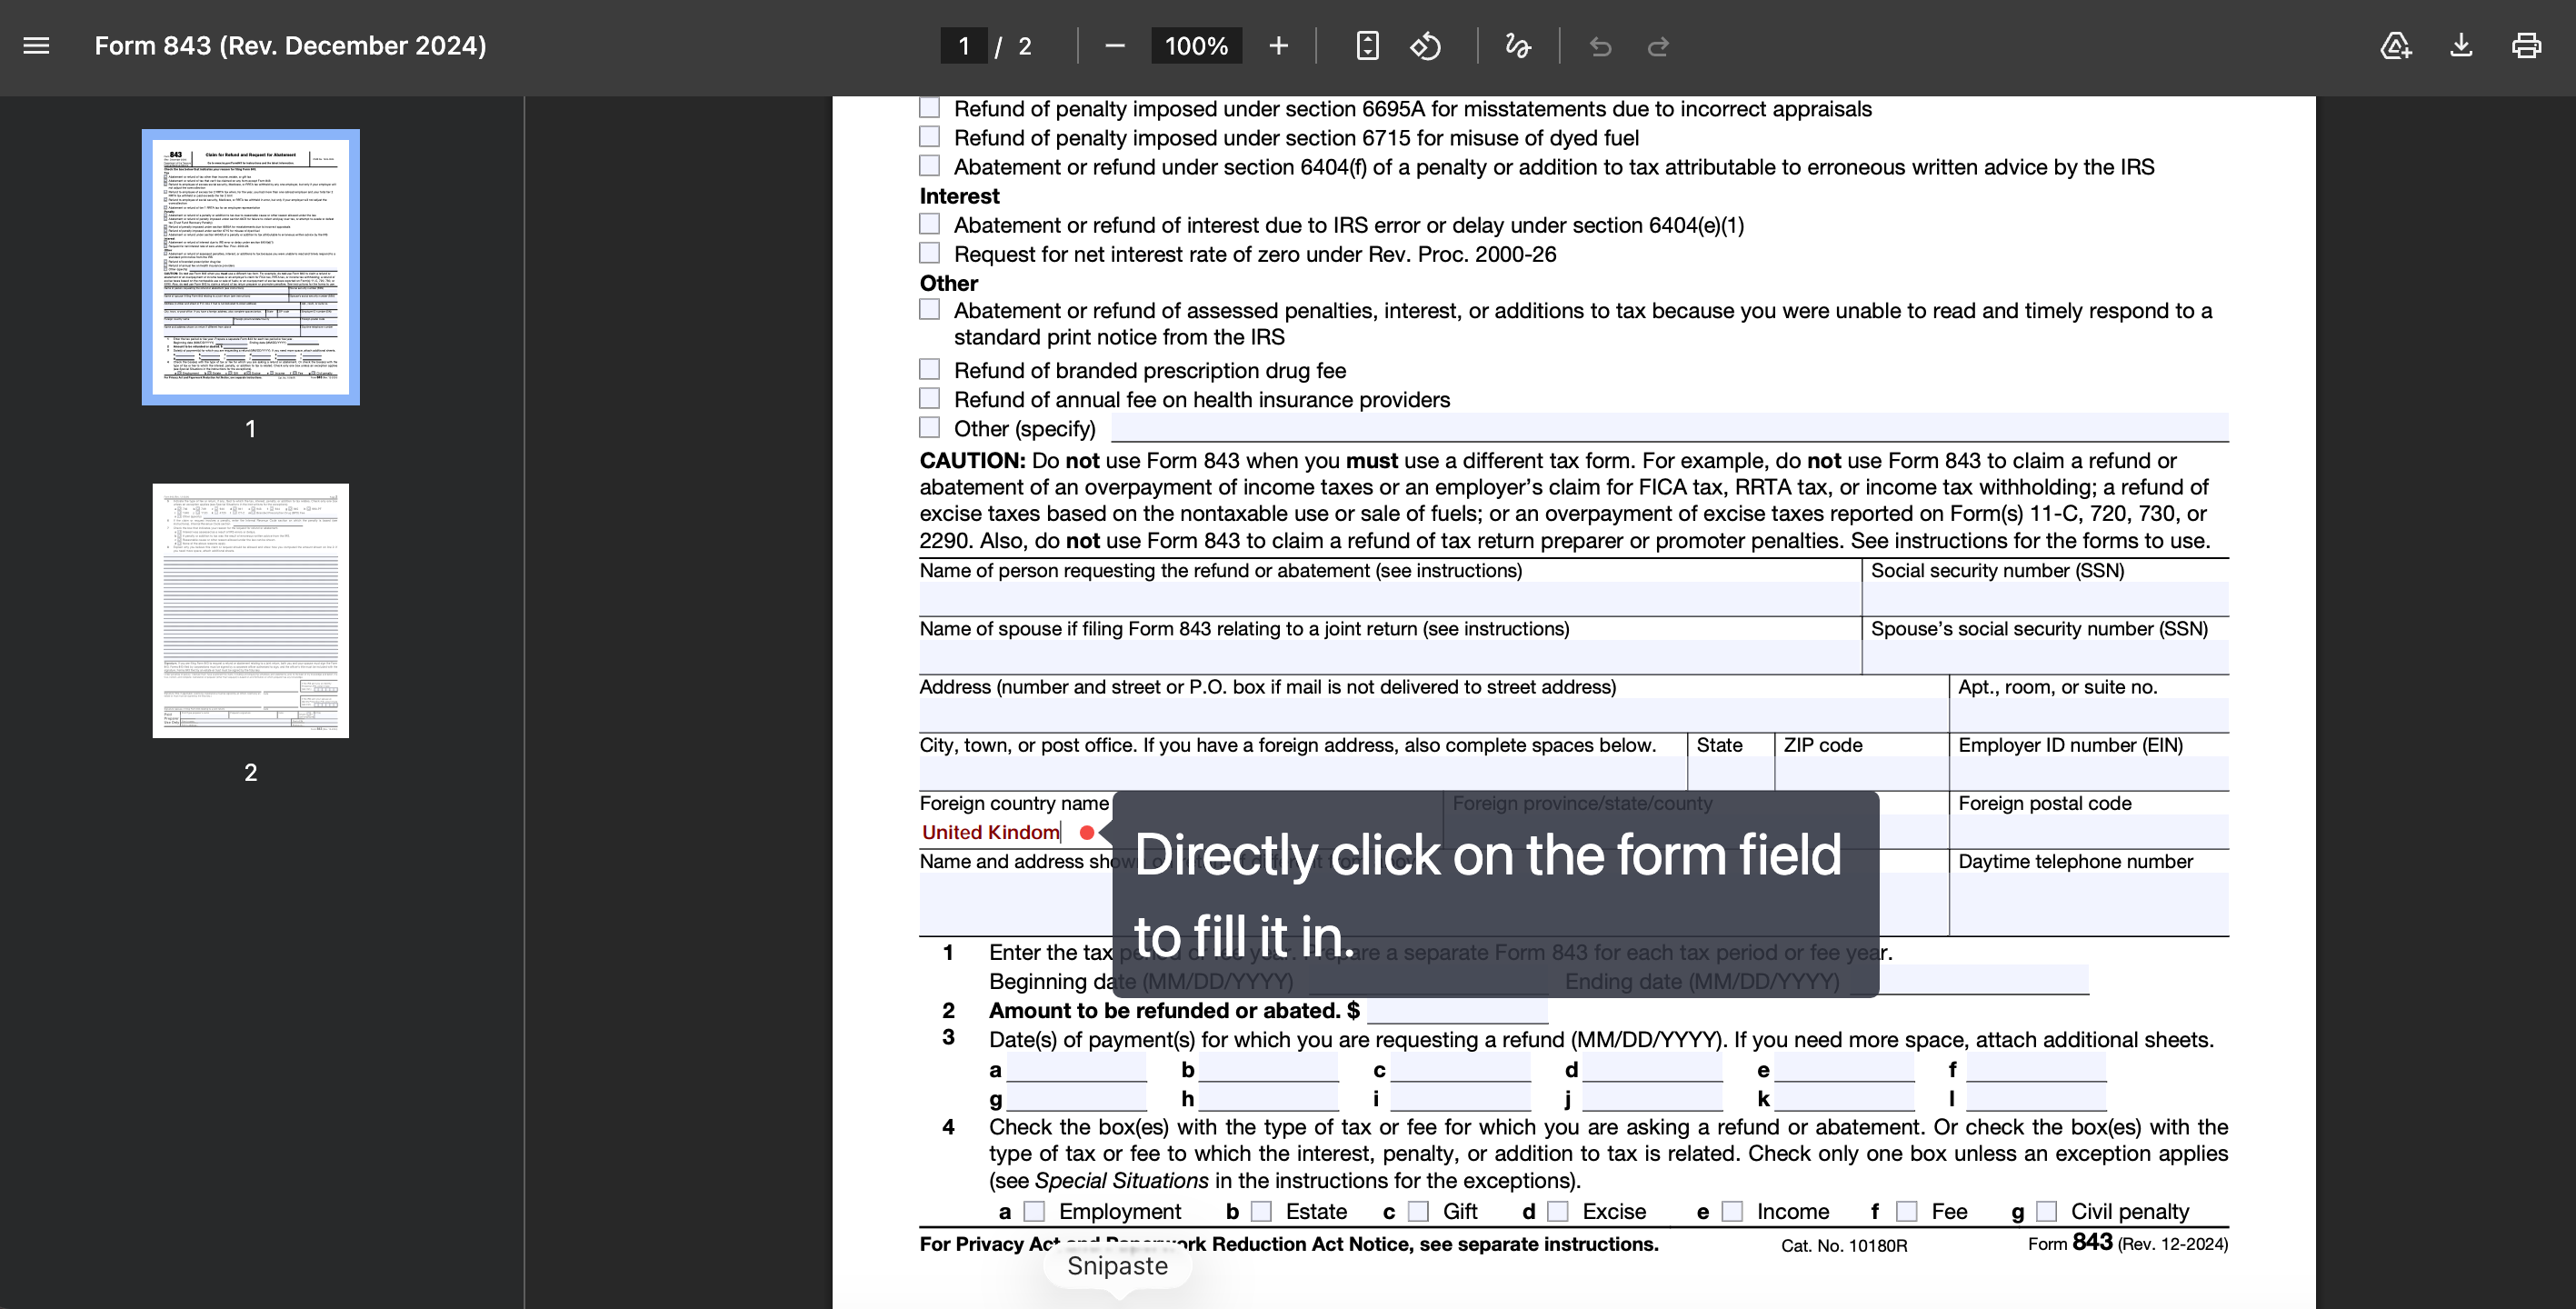Click the Snipaste label
Viewport: 2576px width, 1309px height.
click(1117, 1266)
